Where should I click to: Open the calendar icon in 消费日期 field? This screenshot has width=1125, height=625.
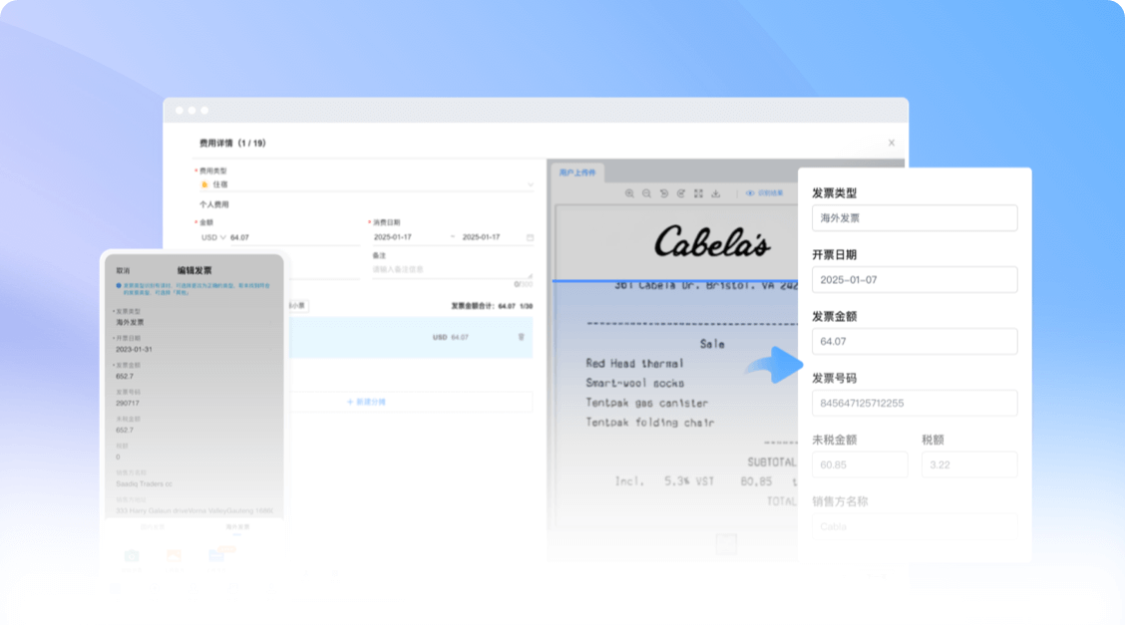(530, 237)
